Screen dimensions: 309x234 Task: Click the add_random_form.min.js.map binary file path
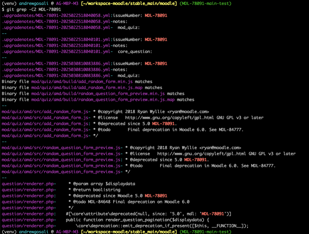pyautogui.click(x=87, y=87)
